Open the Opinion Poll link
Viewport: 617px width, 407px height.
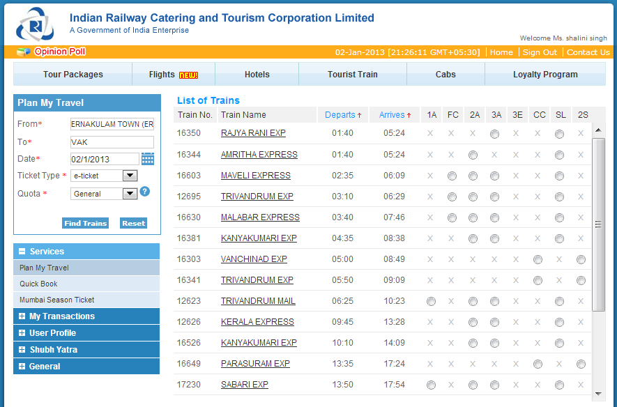[60, 52]
